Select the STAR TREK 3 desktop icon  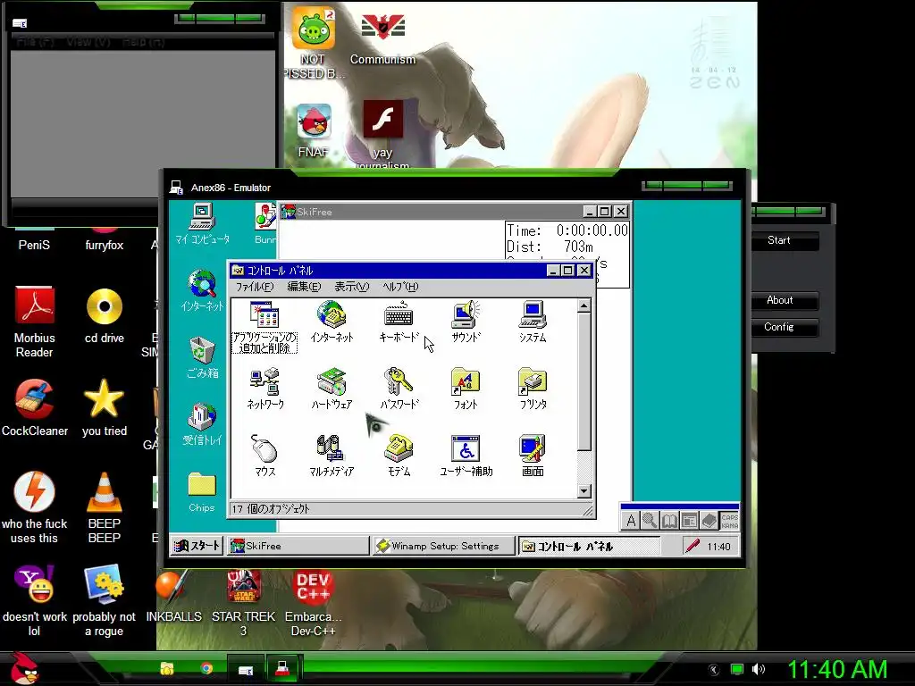point(243,603)
